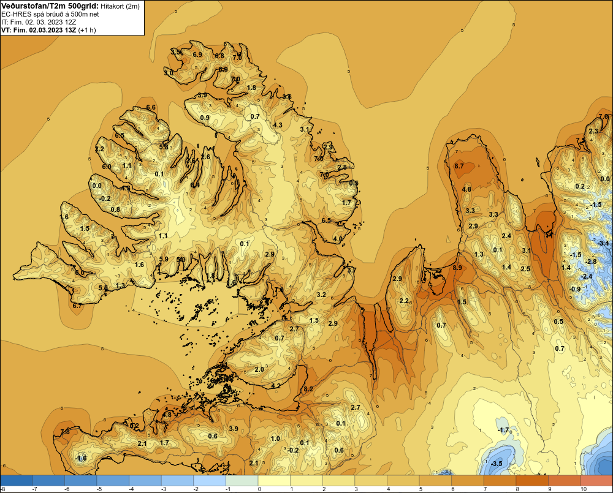Click the legend swatch between 7 and 8
Screen dimensions: 613x493
point(500,480)
